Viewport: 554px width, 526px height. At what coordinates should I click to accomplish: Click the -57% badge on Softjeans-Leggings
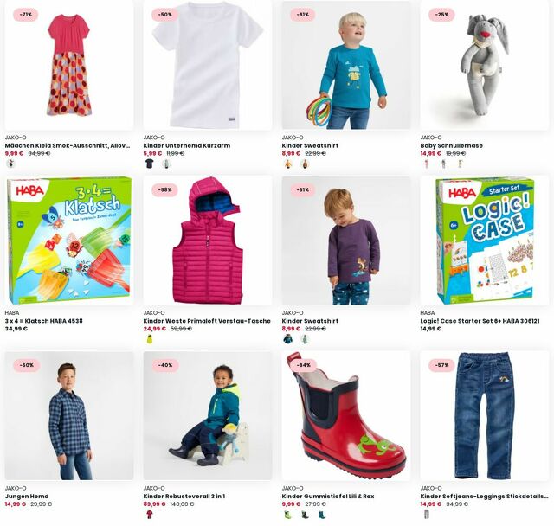(x=441, y=365)
